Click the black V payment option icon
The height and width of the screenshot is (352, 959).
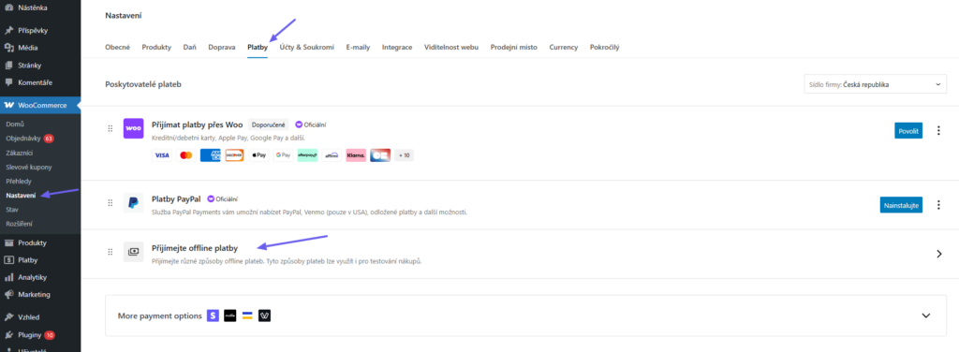tap(264, 315)
